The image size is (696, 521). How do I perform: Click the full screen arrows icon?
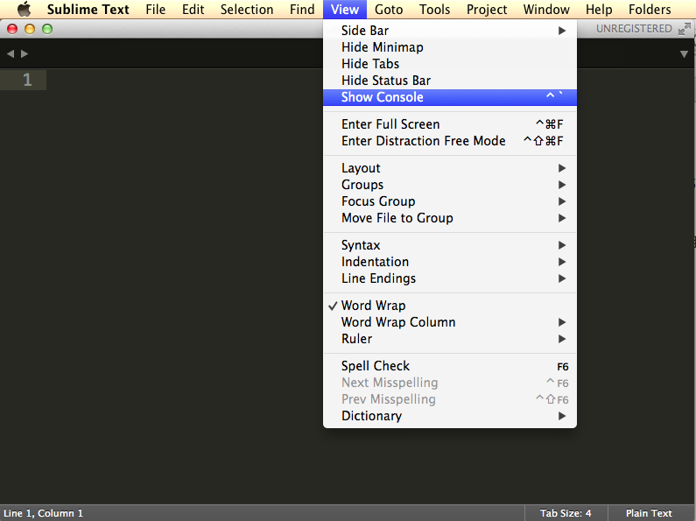click(685, 29)
